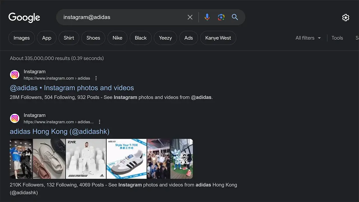Screen dimensions: 359x202
Task: Open Google Lens image search icon
Action: pyautogui.click(x=221, y=17)
